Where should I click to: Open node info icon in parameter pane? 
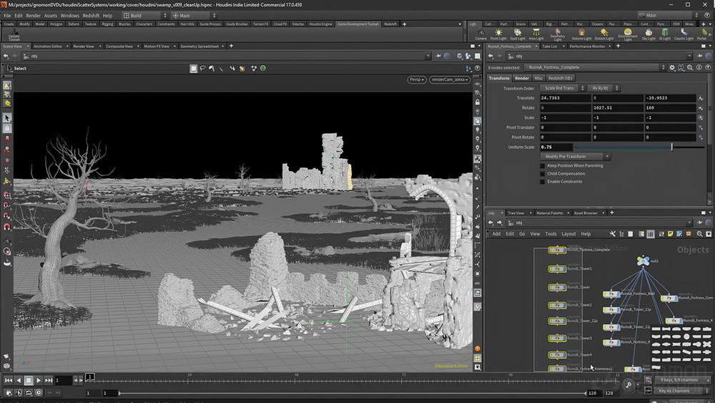coord(699,67)
